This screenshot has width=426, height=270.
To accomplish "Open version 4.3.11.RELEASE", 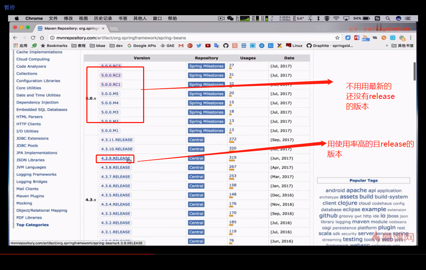I will tap(117, 140).
